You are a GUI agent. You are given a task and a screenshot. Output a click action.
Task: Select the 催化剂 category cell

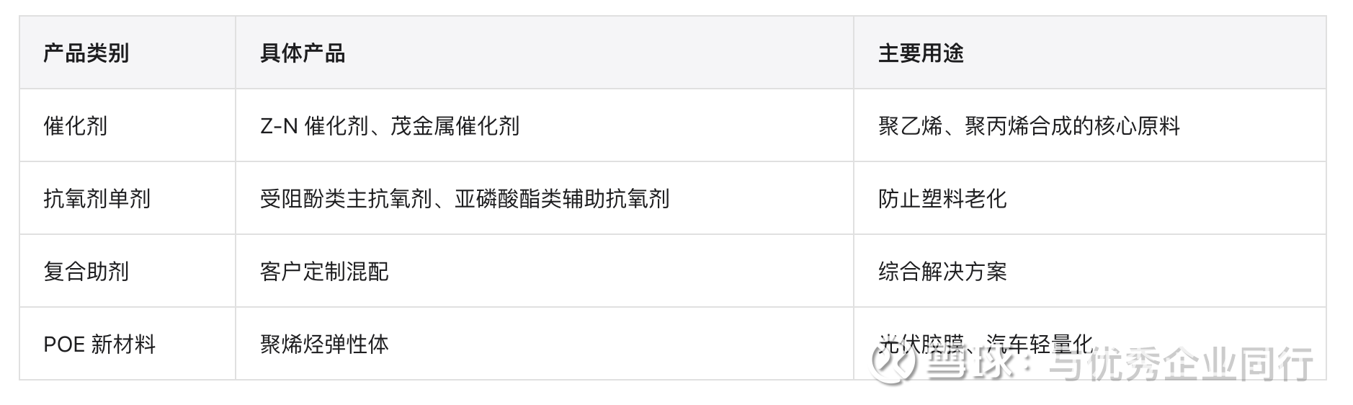75,126
